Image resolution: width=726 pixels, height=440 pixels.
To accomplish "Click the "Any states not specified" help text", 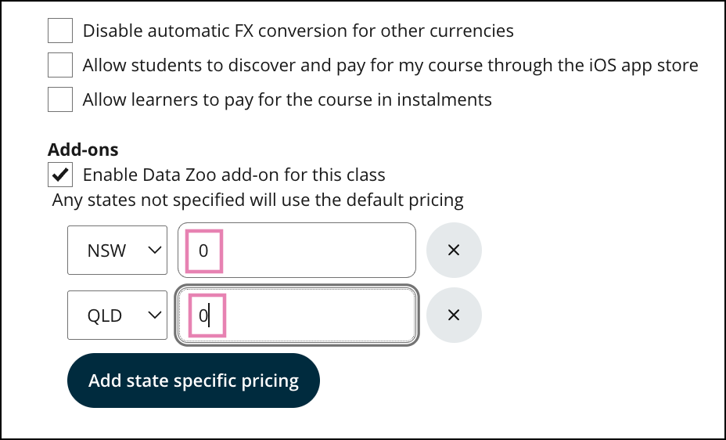I will coord(257,200).
